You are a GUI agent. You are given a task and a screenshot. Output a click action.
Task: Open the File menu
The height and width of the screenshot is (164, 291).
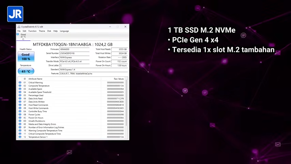click(x=19, y=31)
